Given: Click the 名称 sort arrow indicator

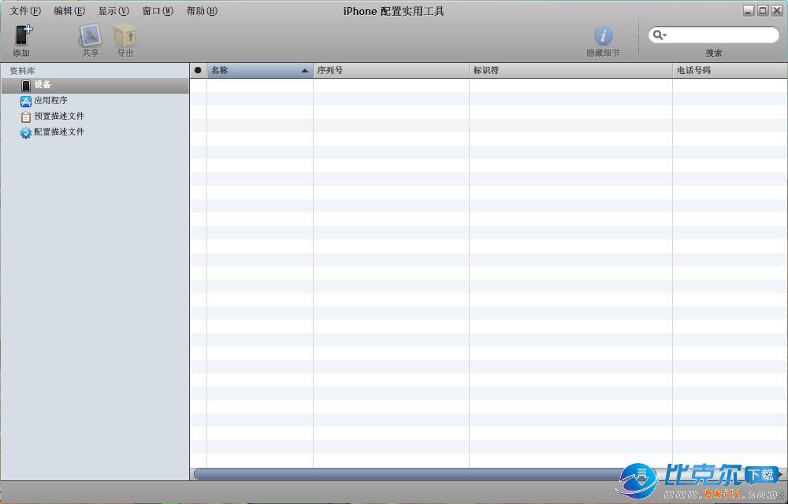Looking at the screenshot, I should point(304,72).
